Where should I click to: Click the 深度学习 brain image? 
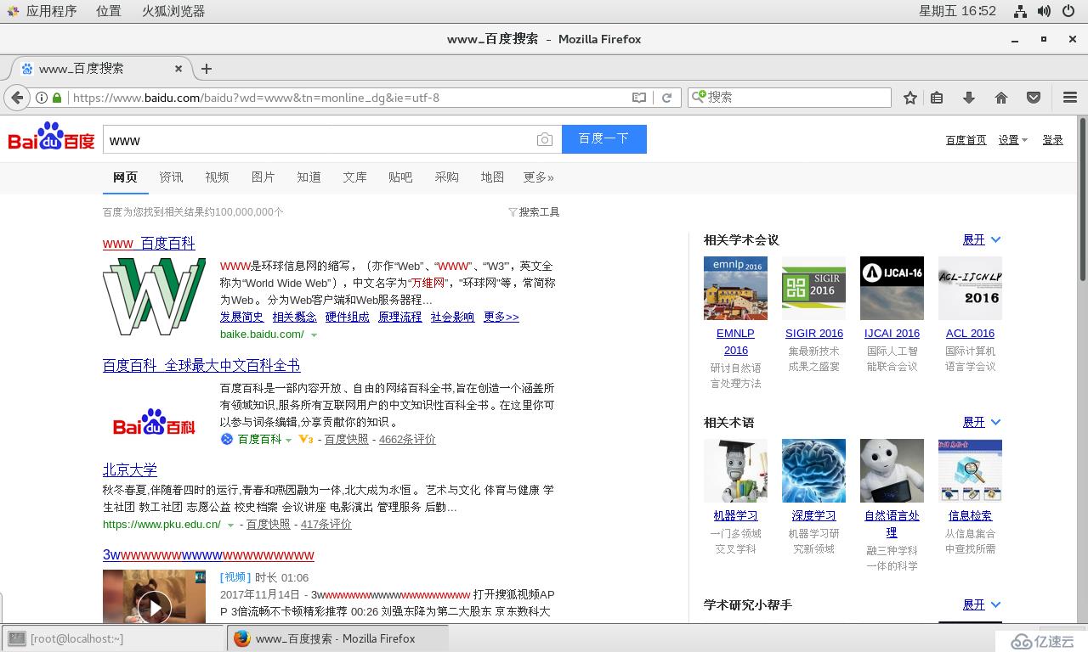813,471
